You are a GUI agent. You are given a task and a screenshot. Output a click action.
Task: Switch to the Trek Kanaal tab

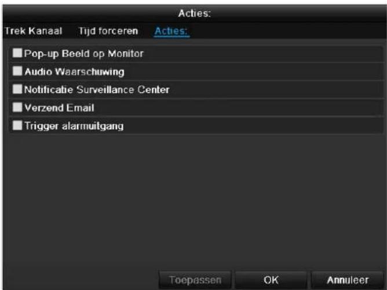(34, 31)
